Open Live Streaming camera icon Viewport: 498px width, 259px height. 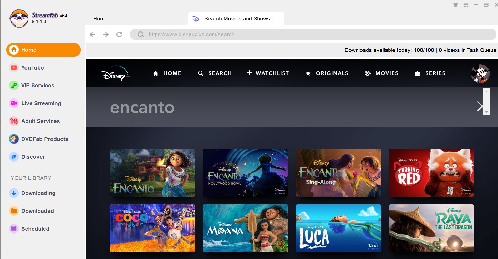click(x=14, y=103)
